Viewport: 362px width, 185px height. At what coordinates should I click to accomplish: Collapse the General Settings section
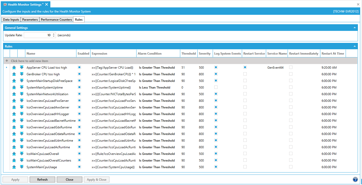tap(355, 28)
